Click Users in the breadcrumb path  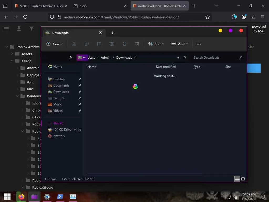(x=91, y=58)
